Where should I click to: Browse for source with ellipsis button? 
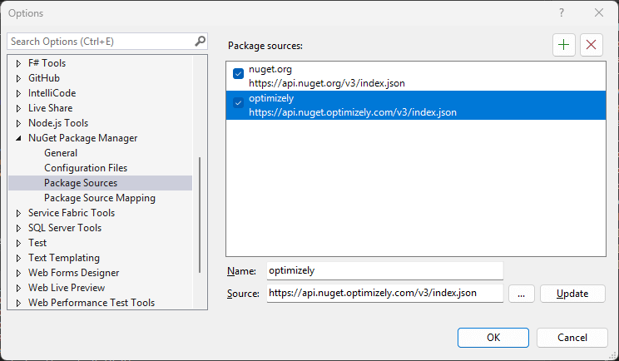point(521,294)
